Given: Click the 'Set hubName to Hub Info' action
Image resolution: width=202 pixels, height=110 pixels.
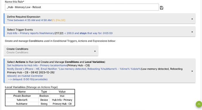Looking at the screenshot, I should click(x=48, y=66).
